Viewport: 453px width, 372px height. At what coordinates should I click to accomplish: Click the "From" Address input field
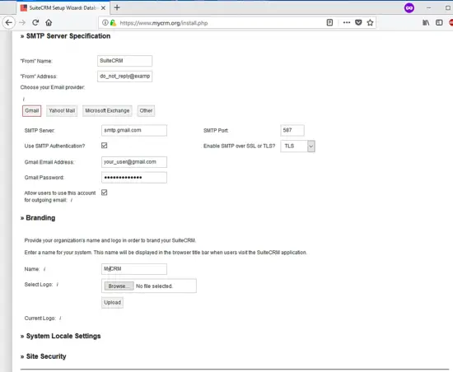click(125, 77)
